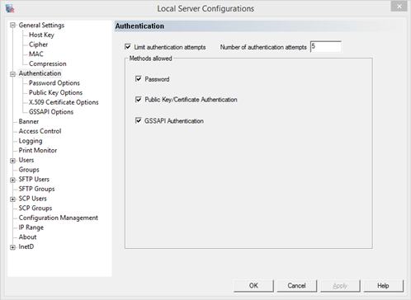Click the "GSSAPI Authentication" label text
Viewport: 411px width, 300px height.
point(174,120)
